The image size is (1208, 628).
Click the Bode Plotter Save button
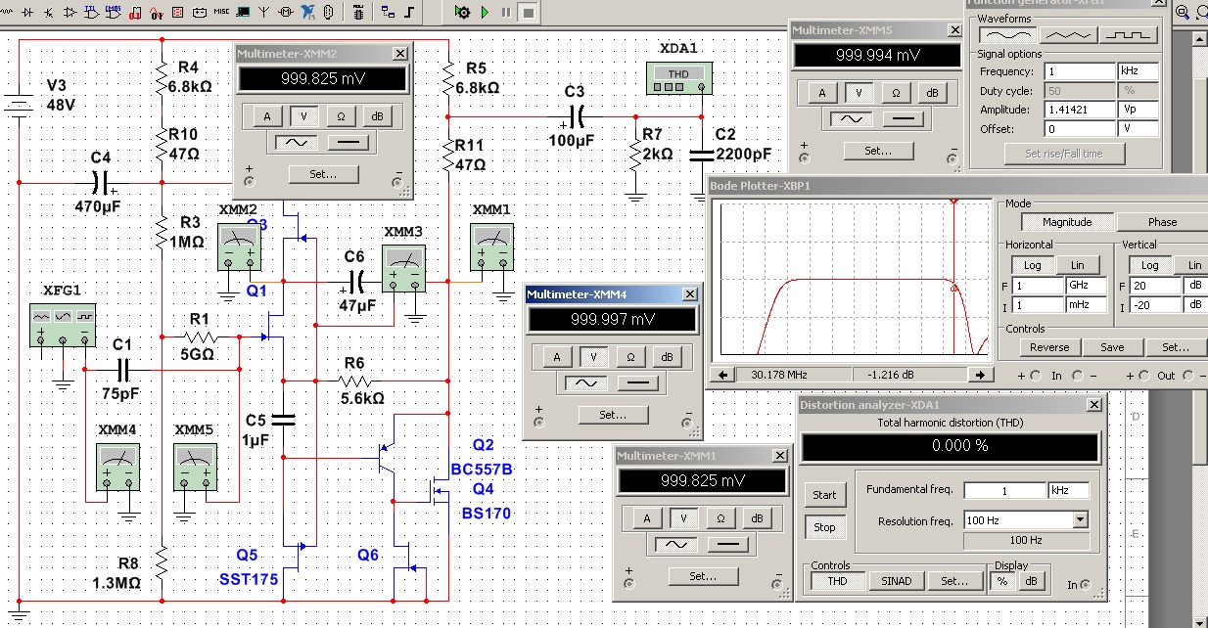coord(1111,347)
